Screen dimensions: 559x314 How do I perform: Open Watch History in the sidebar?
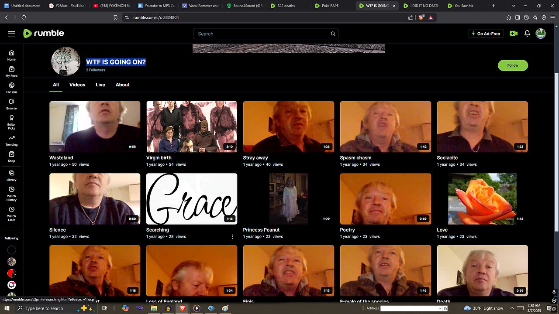tap(11, 194)
